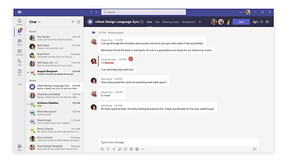Open the chat list filter

(x=72, y=22)
